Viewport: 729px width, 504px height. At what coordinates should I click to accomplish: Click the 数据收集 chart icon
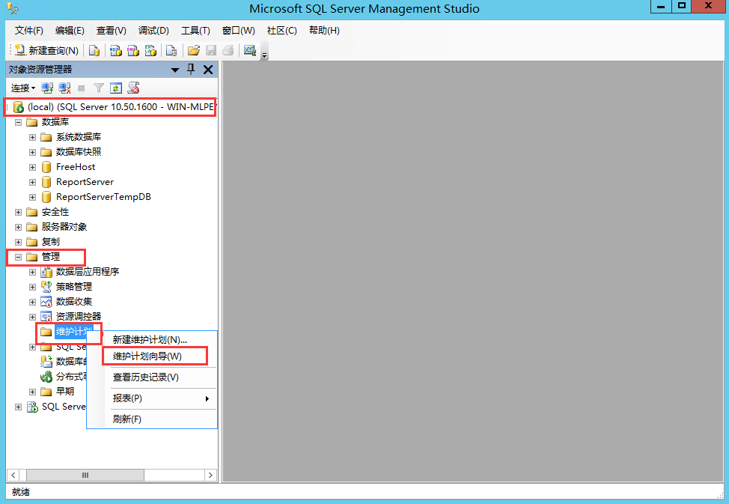[46, 302]
